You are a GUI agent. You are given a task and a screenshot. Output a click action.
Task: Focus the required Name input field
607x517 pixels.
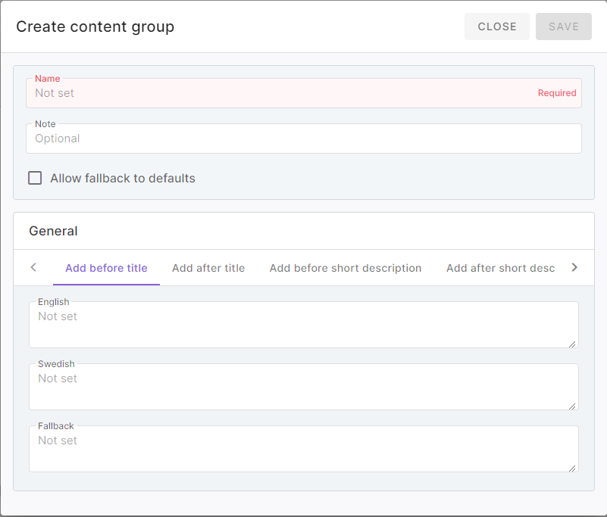(280, 93)
